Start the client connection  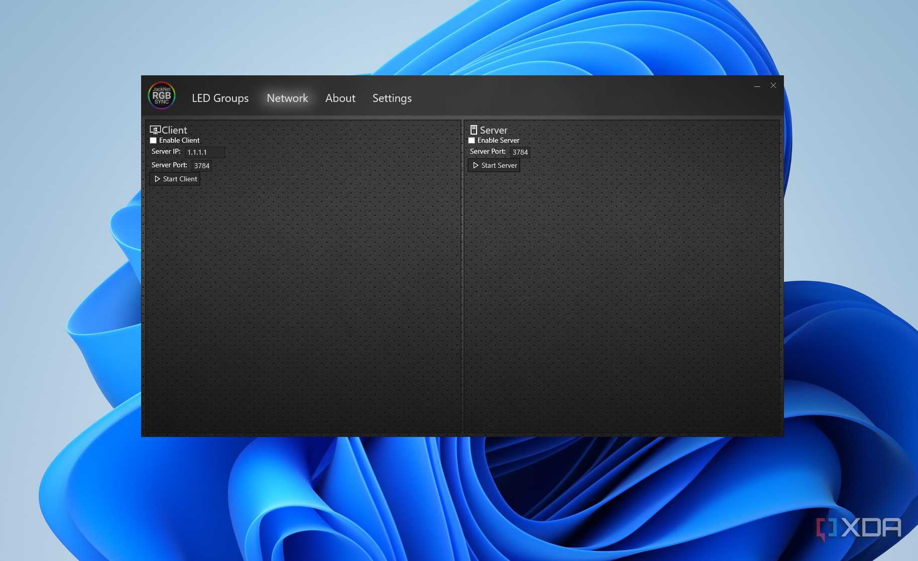(175, 179)
